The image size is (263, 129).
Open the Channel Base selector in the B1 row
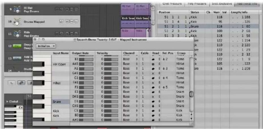click(131, 59)
